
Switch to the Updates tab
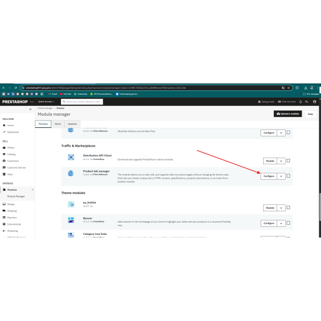[x=72, y=124]
